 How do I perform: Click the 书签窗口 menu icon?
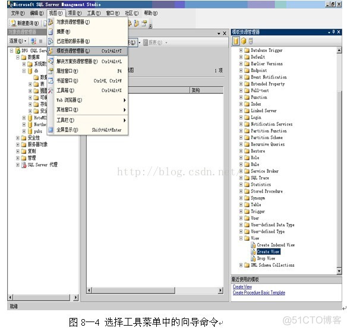click(x=51, y=81)
